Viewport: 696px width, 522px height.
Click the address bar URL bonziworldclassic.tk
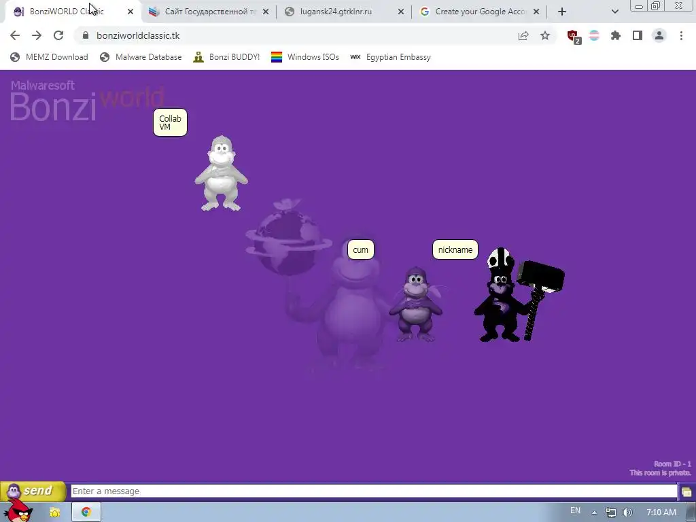[138, 35]
